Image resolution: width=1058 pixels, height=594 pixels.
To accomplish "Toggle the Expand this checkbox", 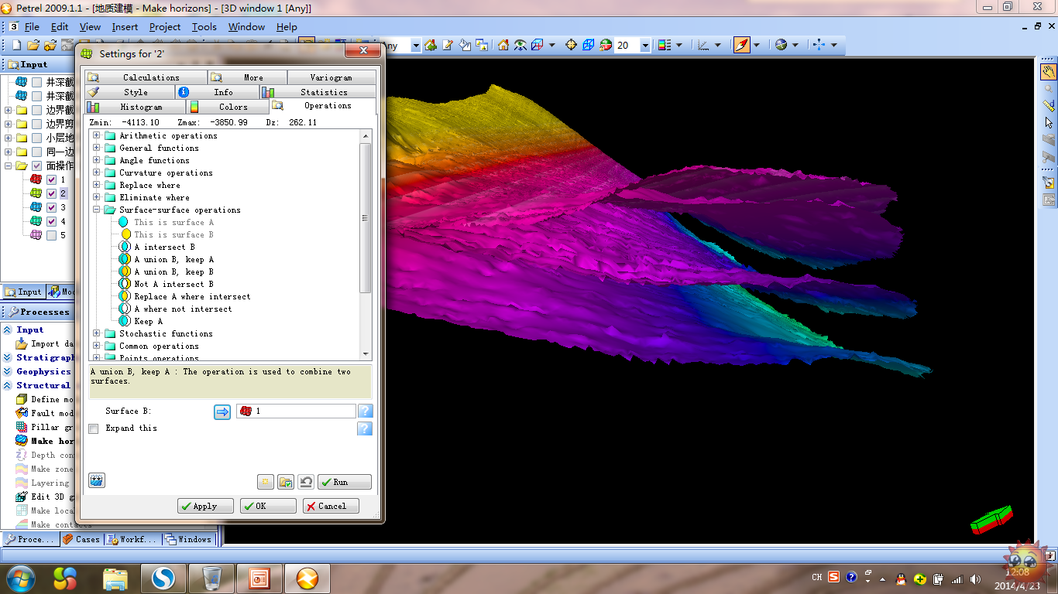I will (94, 428).
